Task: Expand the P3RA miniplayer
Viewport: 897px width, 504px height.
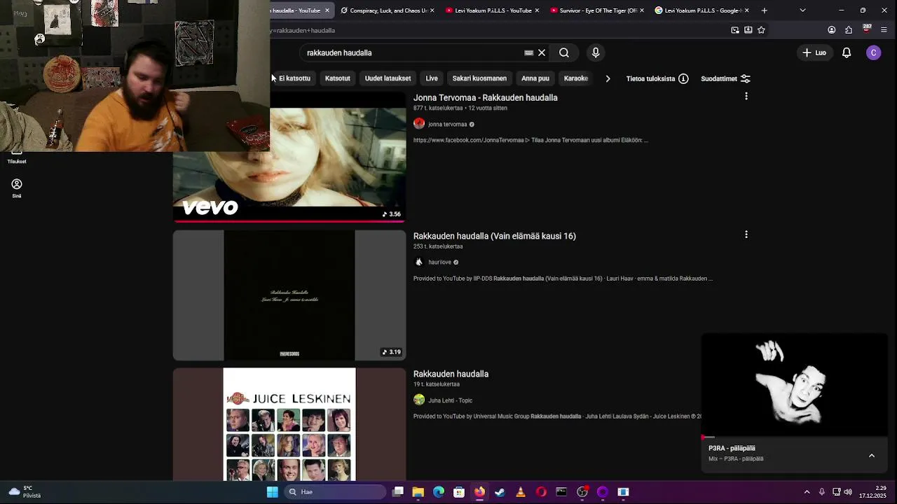Action: click(872, 456)
